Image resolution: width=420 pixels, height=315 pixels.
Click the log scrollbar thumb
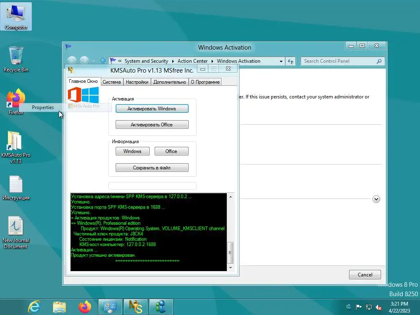click(231, 253)
